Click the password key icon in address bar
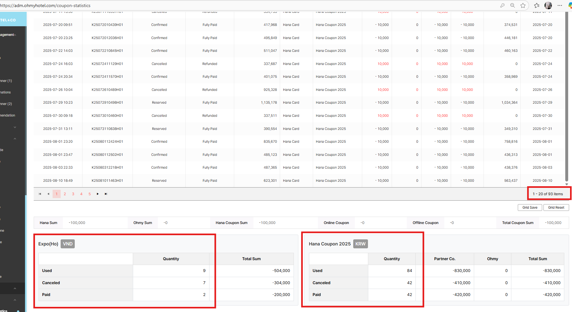The width and height of the screenshot is (572, 312). point(502,5)
